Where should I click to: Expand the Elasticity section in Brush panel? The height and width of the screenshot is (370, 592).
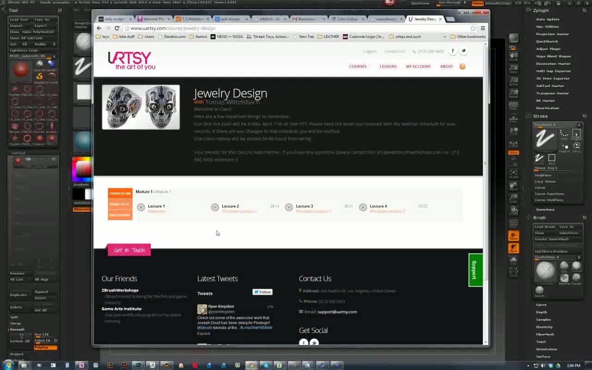[x=544, y=327]
